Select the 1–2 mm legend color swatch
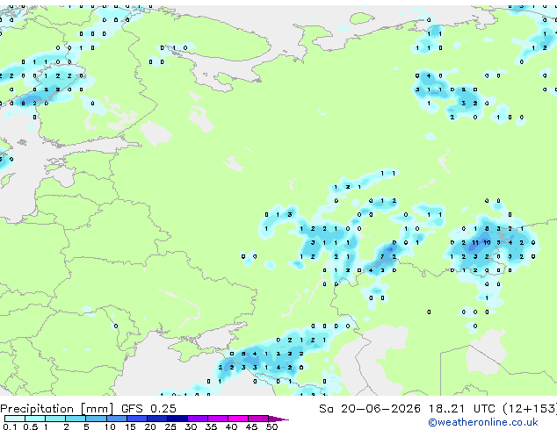 click(x=55, y=419)
